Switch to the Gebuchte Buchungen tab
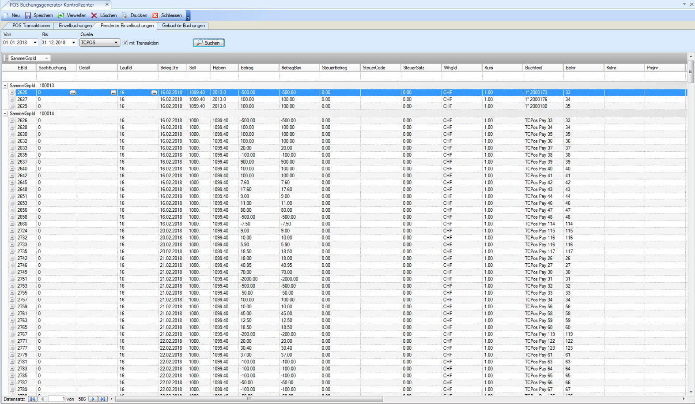695x404 pixels. click(x=183, y=26)
